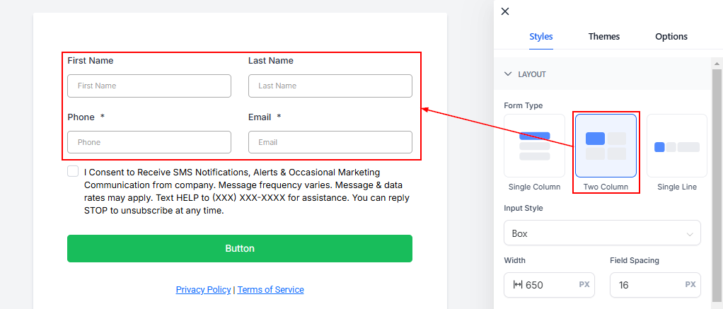Go to the Options tab
This screenshot has height=309, width=723.
[671, 37]
